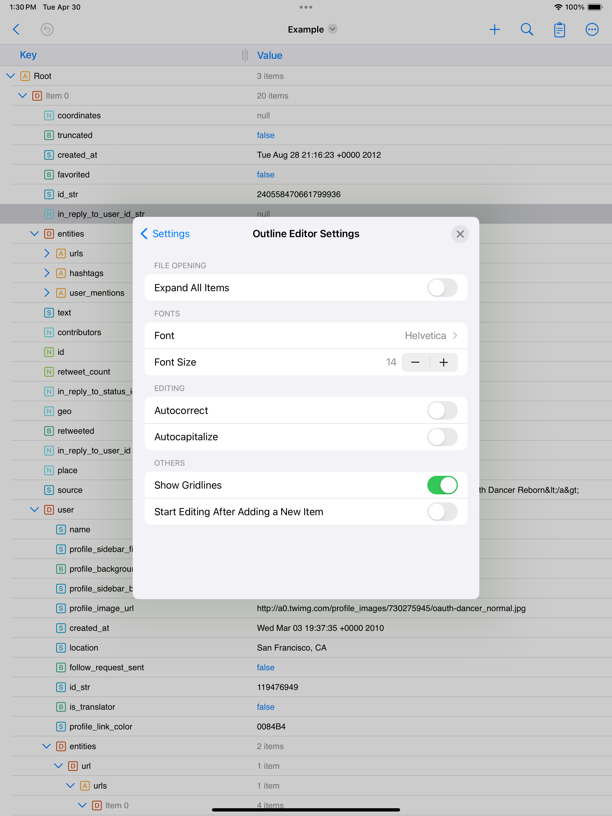This screenshot has width=612, height=816.
Task: Collapse the first entities dictionary
Action: tap(34, 234)
